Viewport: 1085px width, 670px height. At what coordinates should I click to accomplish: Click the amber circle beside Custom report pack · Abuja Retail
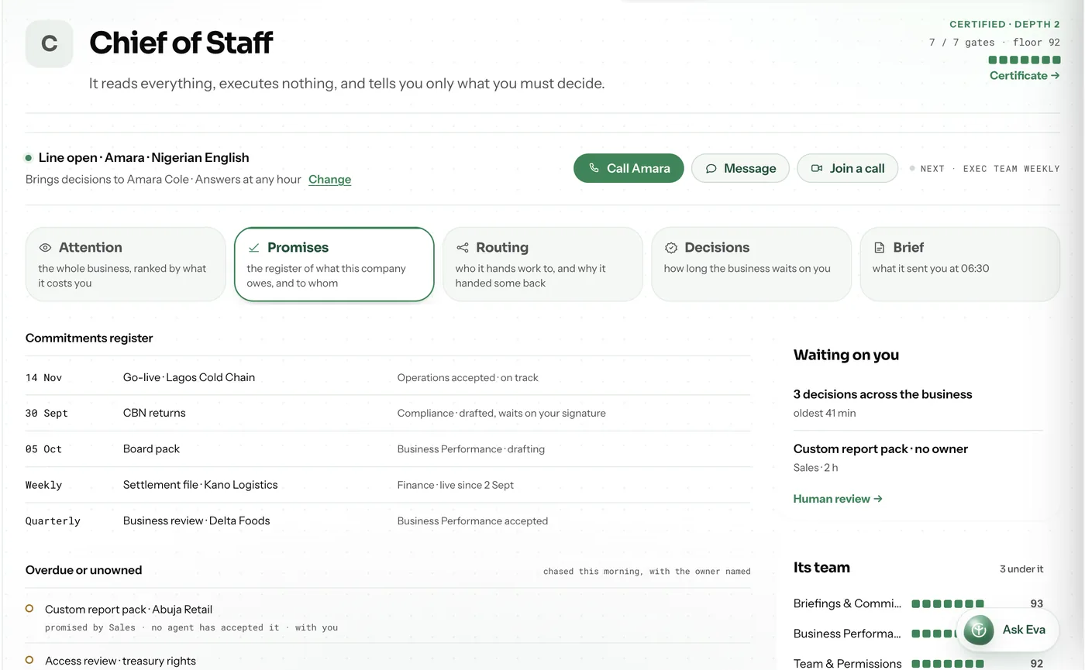(x=29, y=609)
